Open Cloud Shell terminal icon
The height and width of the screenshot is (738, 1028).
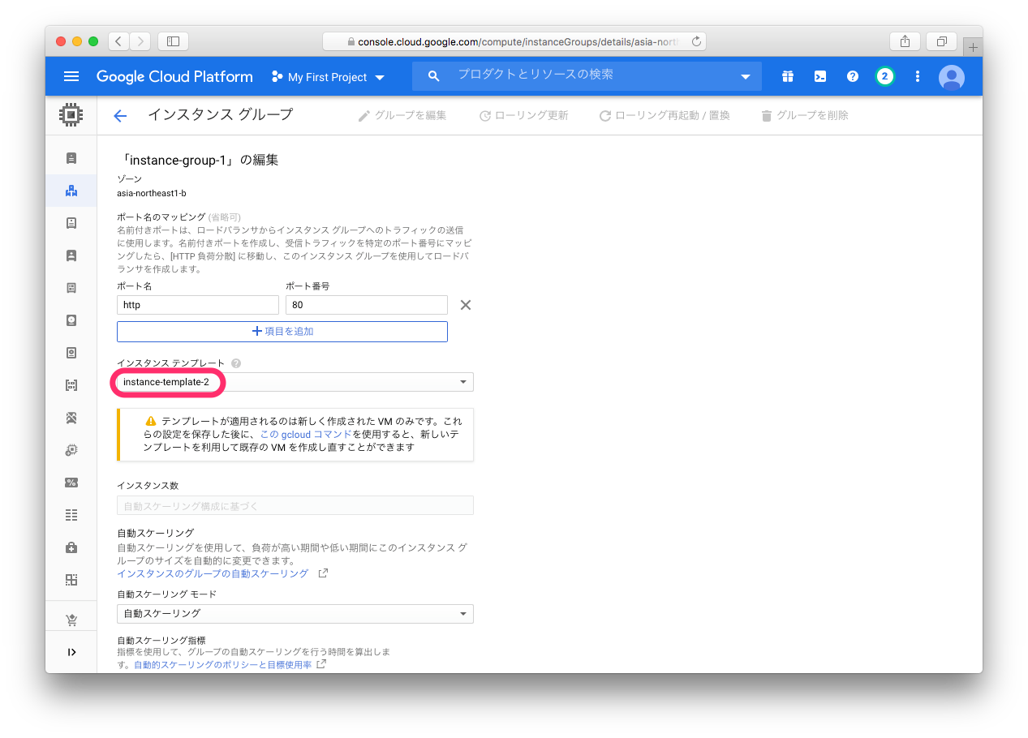[820, 76]
